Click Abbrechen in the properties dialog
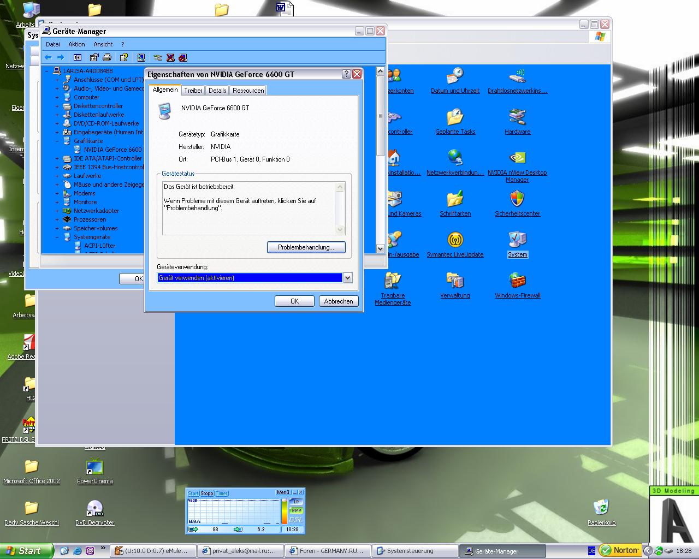 [x=339, y=301]
